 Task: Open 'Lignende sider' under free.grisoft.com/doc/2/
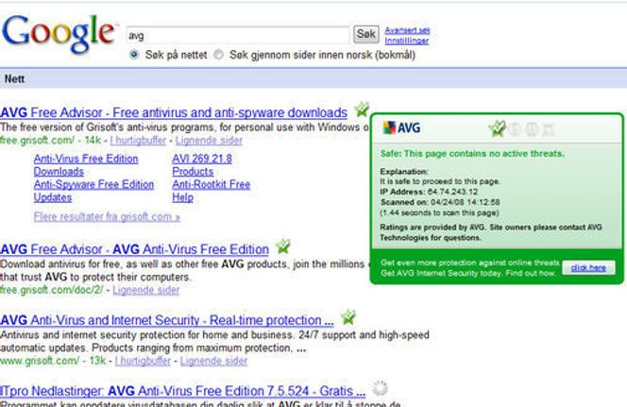146,290
